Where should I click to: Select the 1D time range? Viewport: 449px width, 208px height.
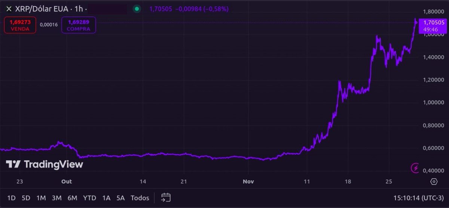point(12,198)
